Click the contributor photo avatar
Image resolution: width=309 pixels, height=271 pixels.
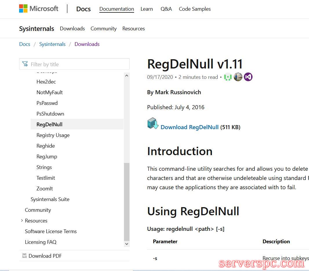coord(238,77)
